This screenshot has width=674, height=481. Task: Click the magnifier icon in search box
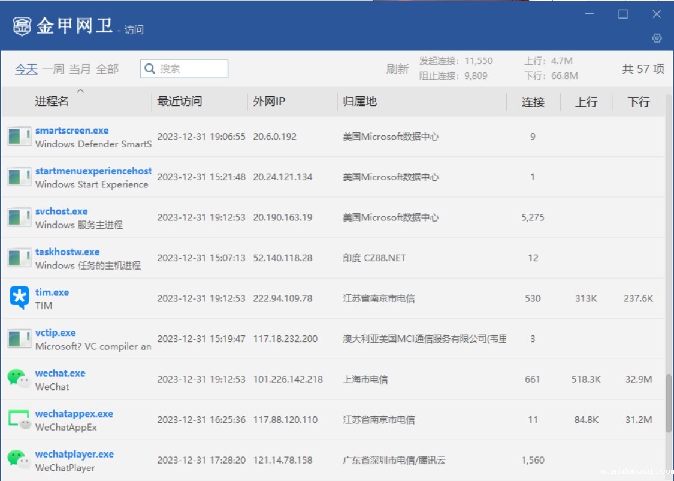[x=150, y=69]
